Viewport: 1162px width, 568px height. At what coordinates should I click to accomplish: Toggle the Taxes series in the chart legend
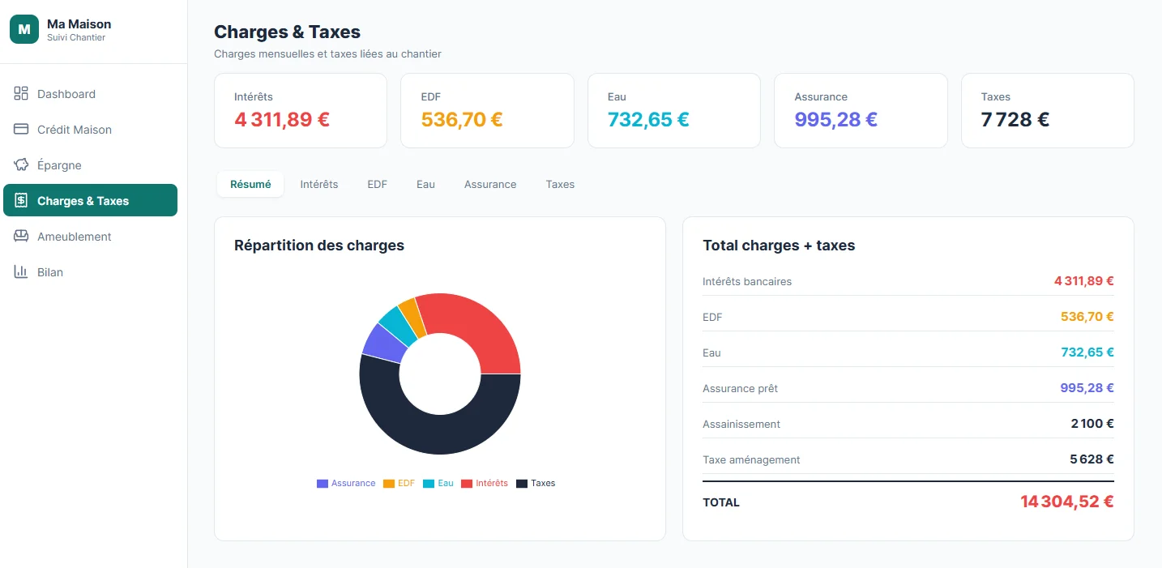(536, 483)
